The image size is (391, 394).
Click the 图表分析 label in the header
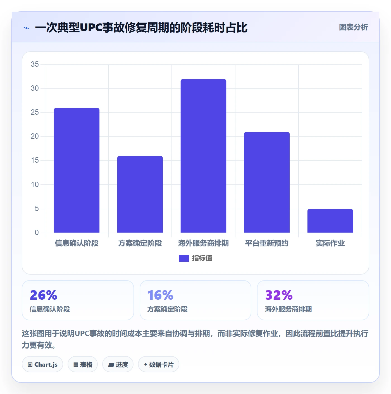[353, 27]
